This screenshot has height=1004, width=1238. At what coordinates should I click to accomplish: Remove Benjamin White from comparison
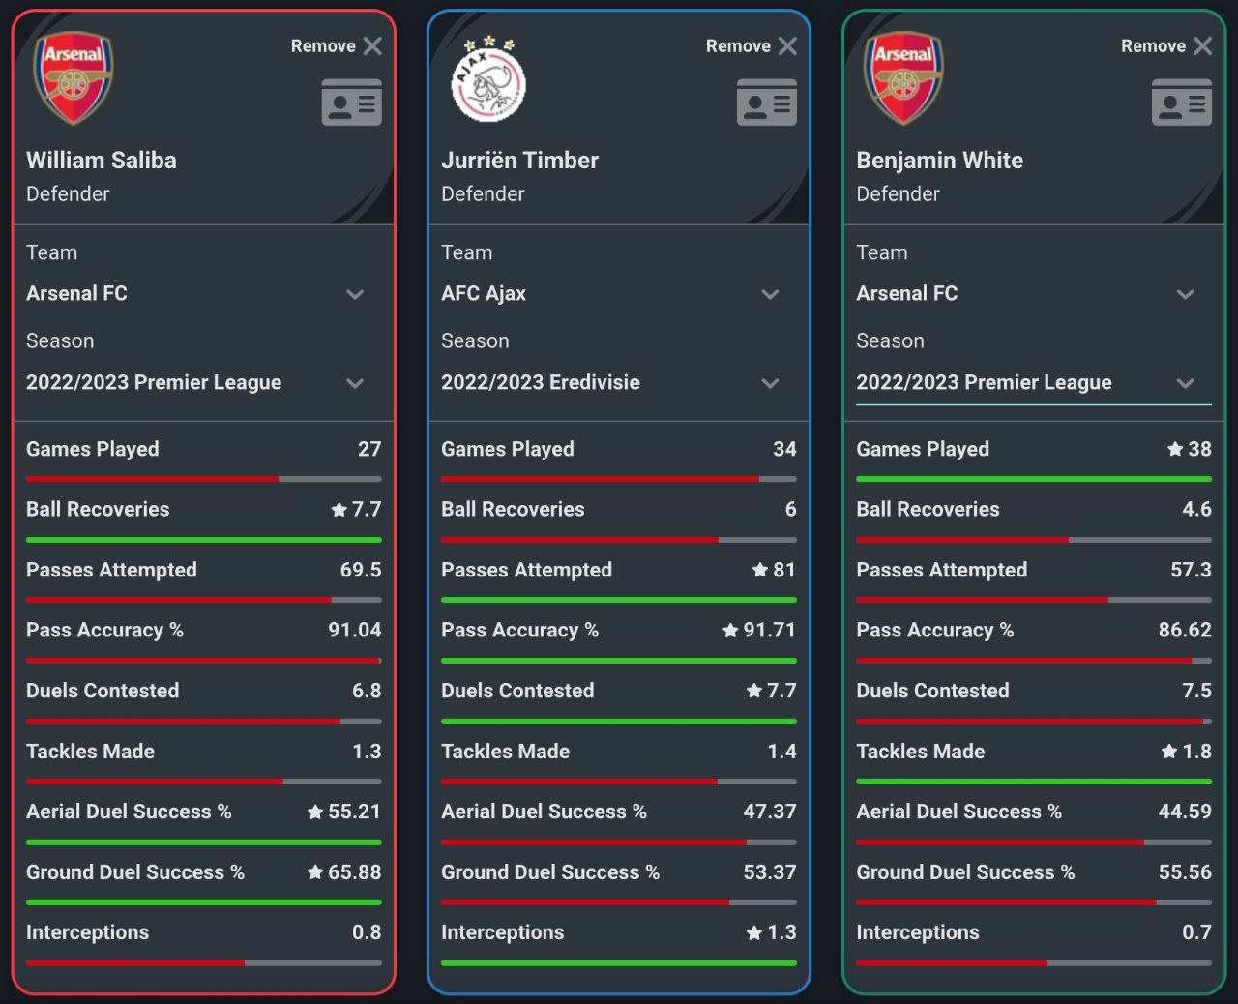coord(1166,45)
